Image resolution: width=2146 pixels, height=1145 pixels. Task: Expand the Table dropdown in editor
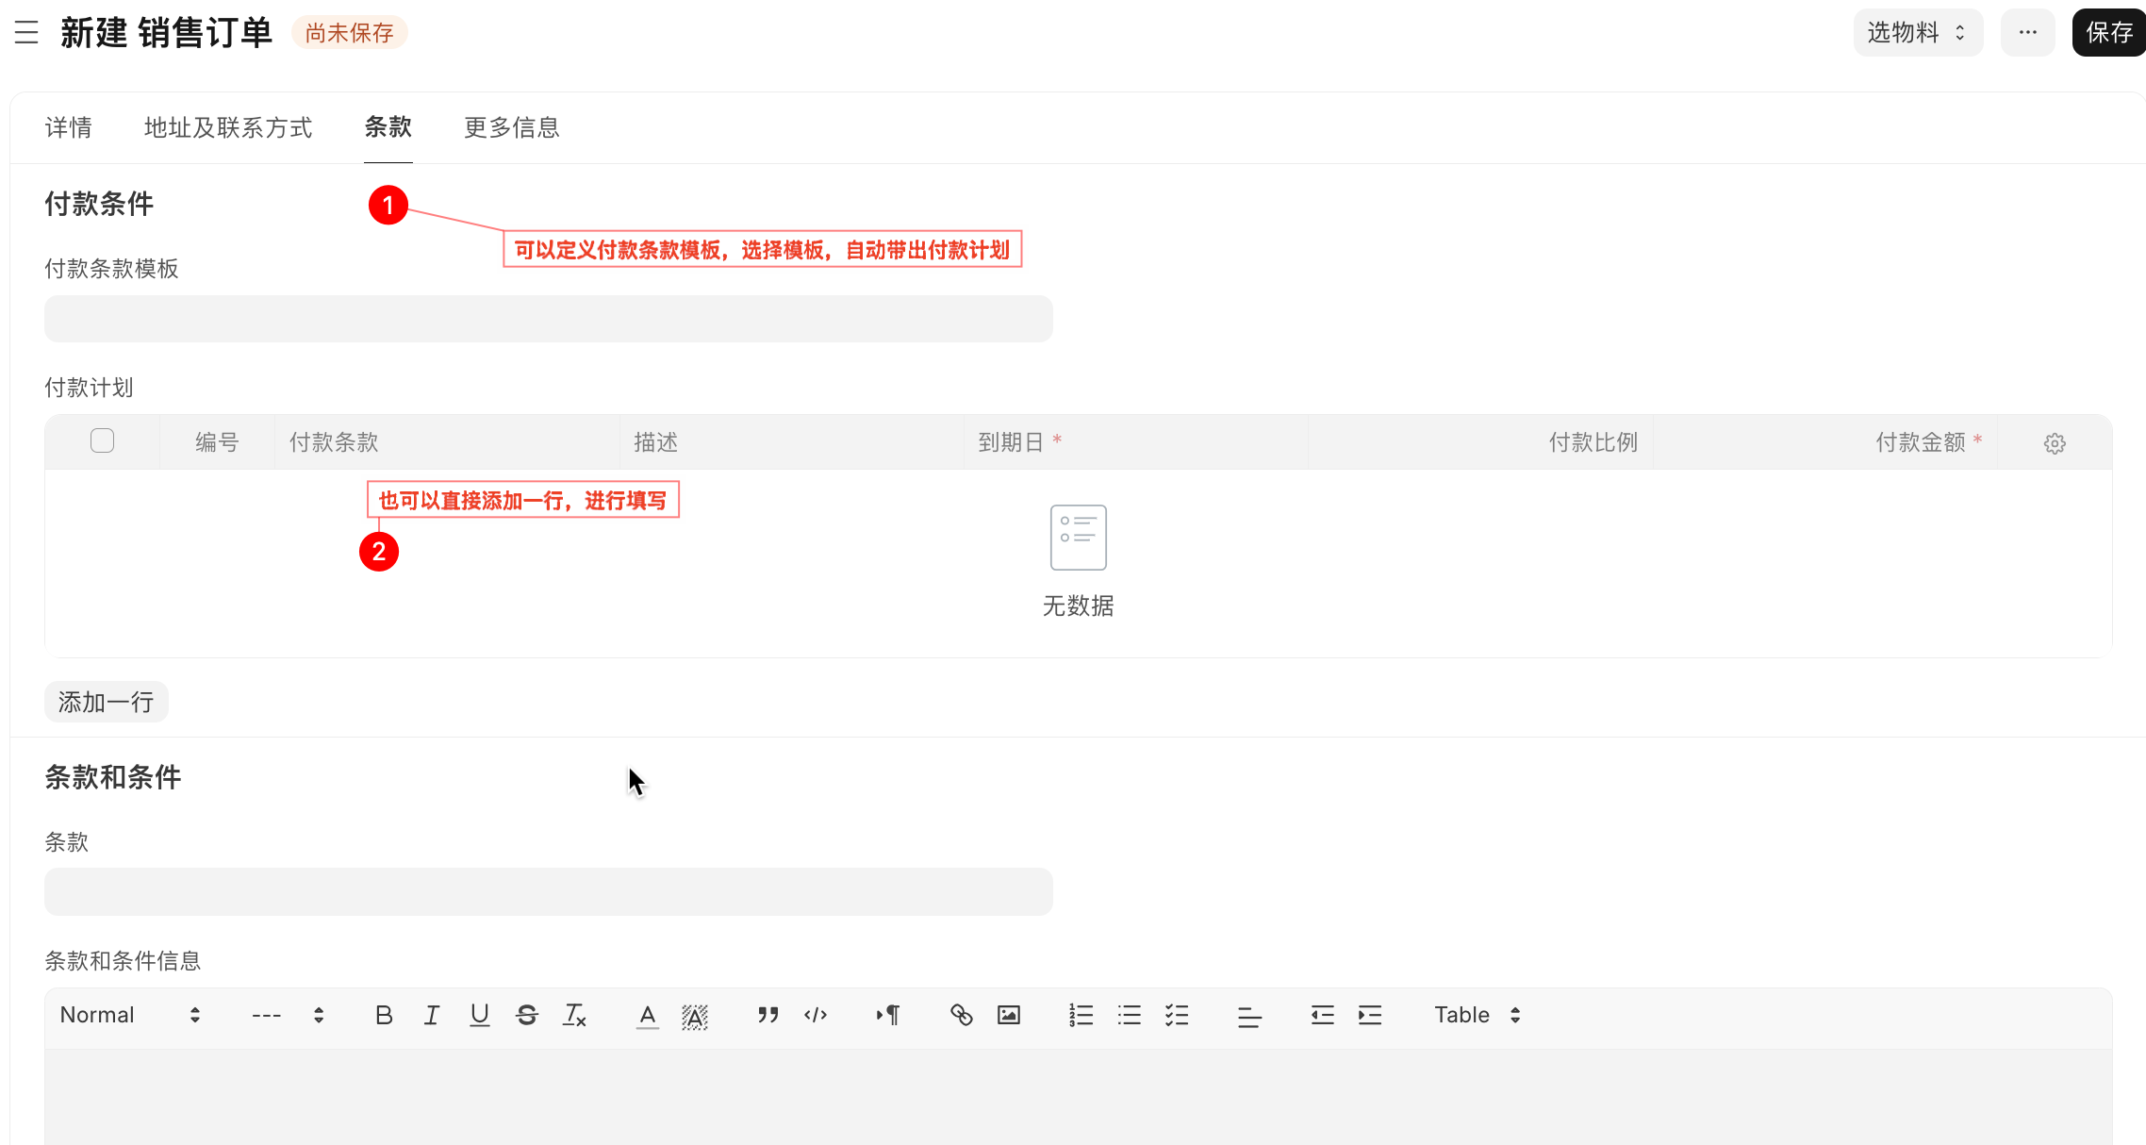coord(1477,1015)
